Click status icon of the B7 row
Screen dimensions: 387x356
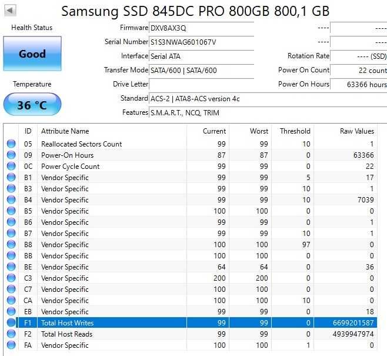11,233
